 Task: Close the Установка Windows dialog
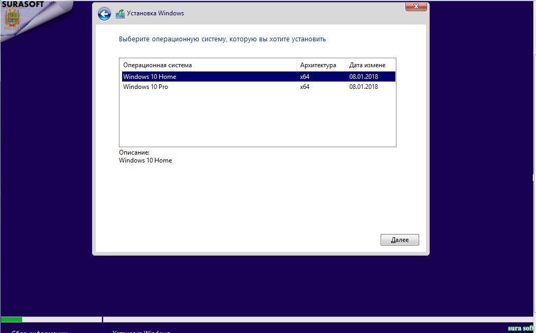[416, 6]
